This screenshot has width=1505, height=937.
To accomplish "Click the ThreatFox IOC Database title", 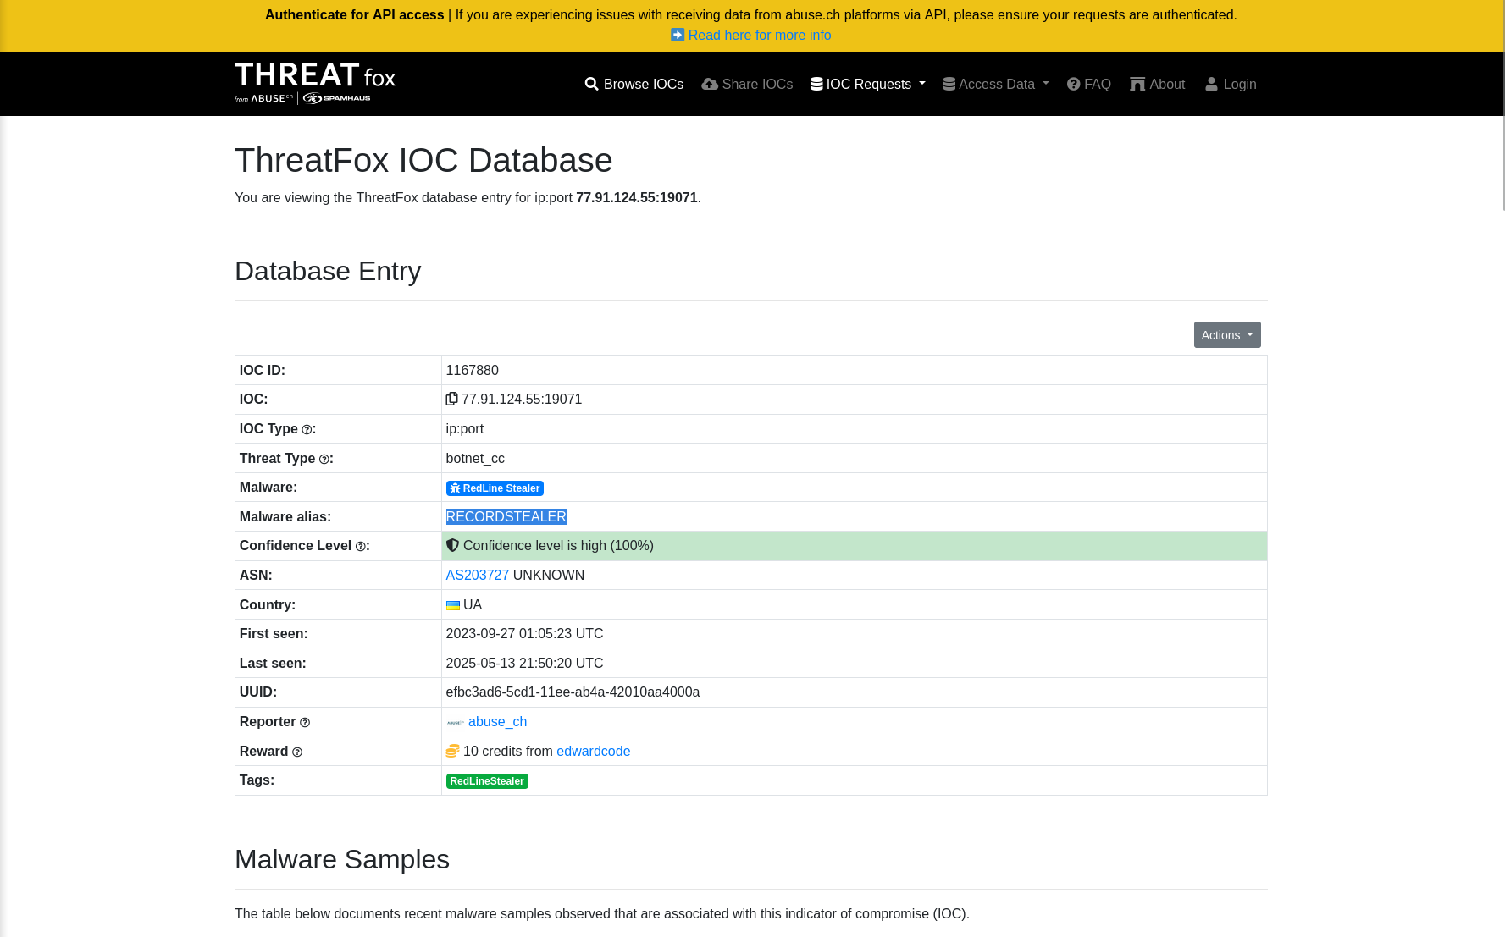I will tap(423, 160).
